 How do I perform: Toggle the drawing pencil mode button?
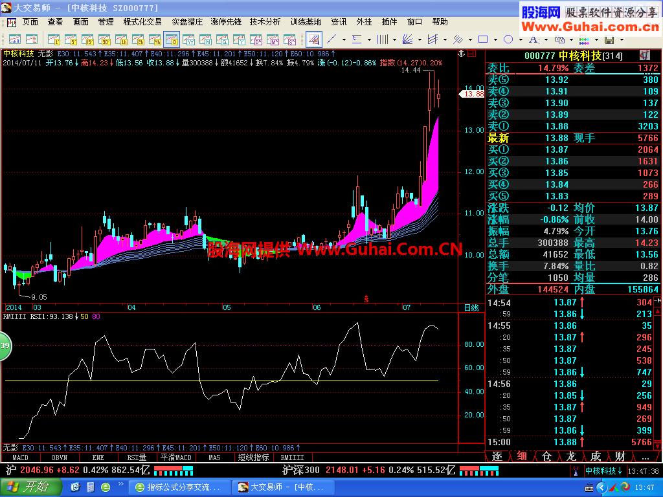(x=313, y=39)
